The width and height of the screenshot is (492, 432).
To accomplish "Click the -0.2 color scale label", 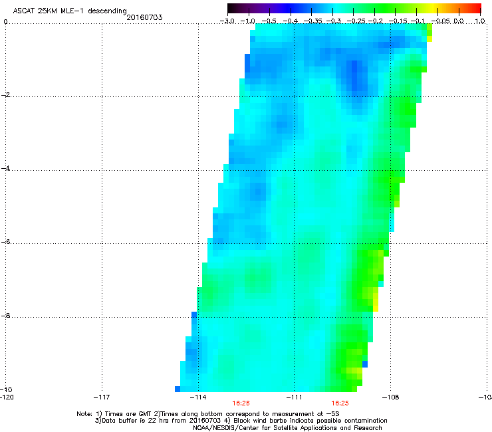I will pyautogui.click(x=376, y=21).
